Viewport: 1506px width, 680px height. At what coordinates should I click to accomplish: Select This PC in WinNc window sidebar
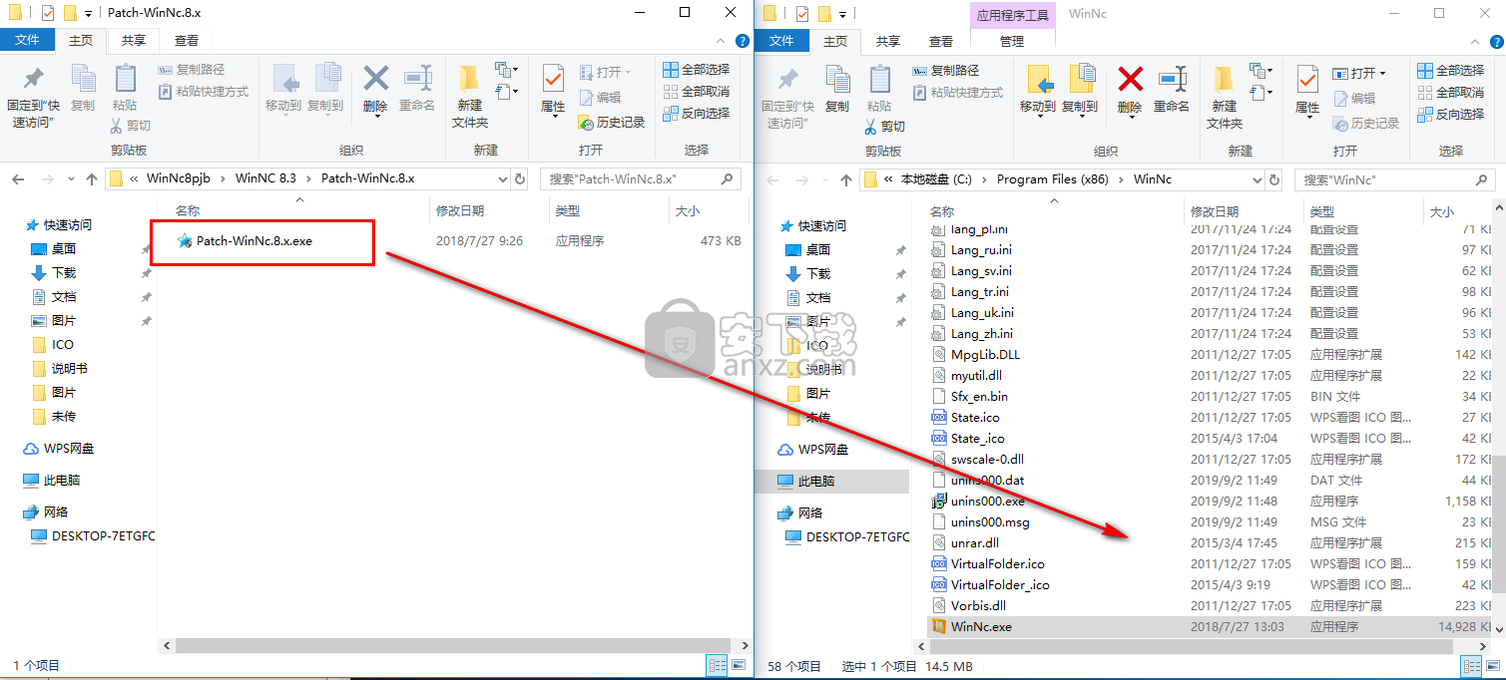[818, 481]
